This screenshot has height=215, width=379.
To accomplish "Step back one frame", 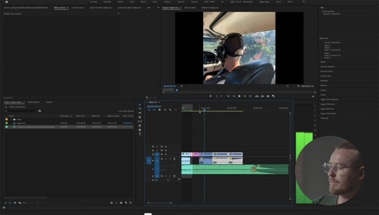I will coord(234,96).
